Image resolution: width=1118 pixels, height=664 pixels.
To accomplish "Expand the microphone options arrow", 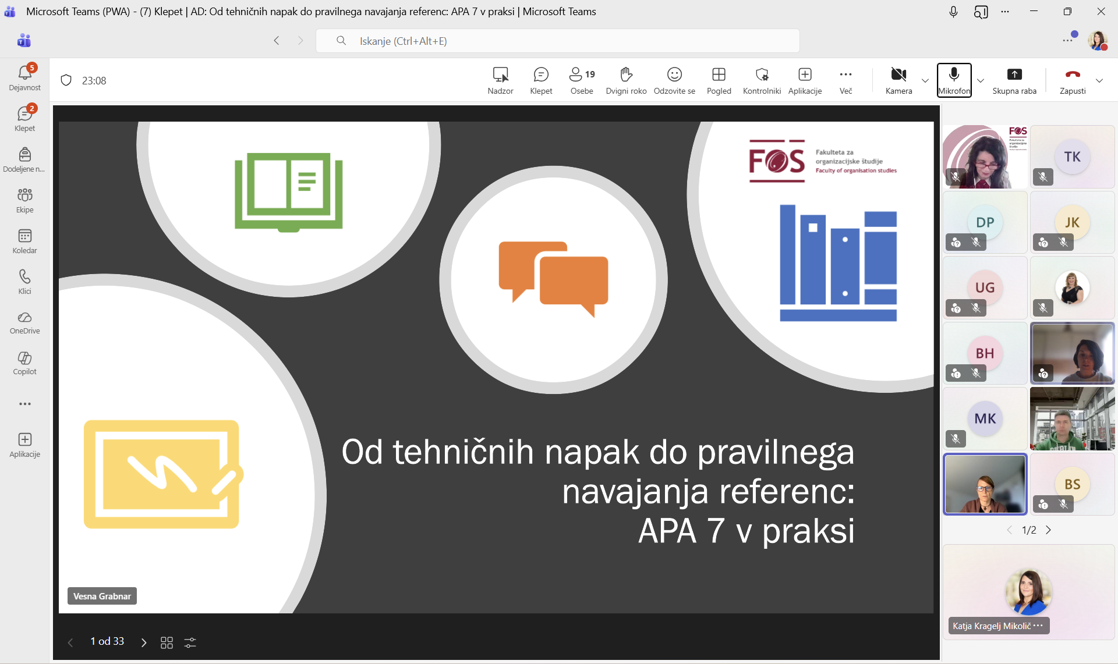I will click(981, 80).
